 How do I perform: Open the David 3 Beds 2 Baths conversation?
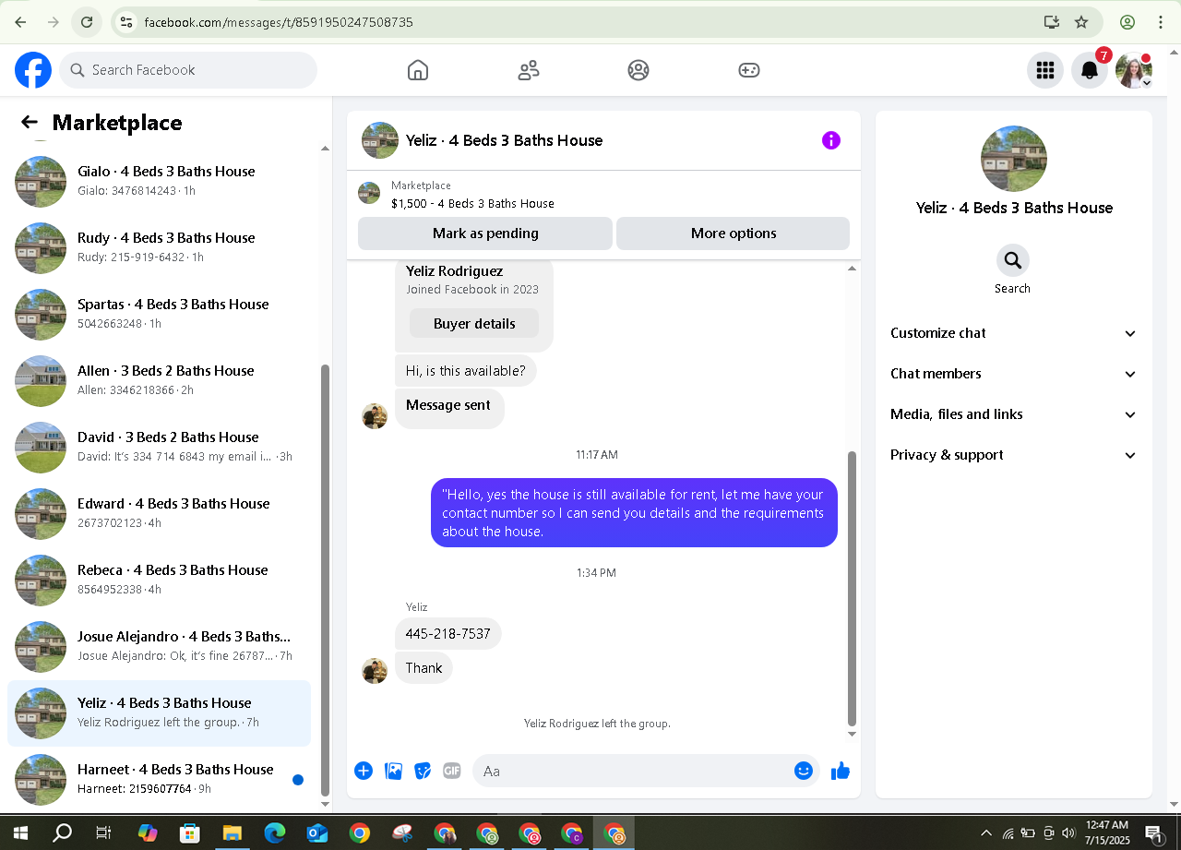tap(159, 447)
